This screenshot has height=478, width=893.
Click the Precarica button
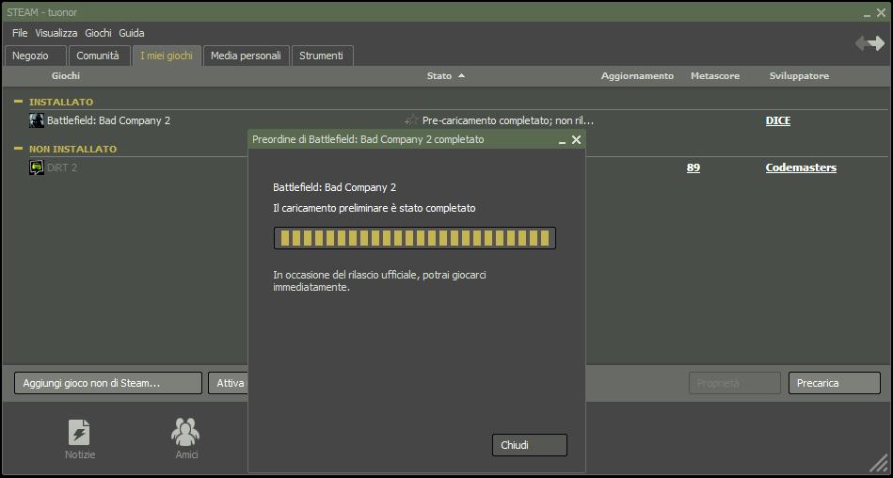835,383
